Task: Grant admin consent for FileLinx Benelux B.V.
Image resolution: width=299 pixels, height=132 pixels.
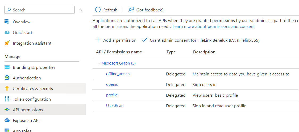Action: pyautogui.click(x=205, y=40)
